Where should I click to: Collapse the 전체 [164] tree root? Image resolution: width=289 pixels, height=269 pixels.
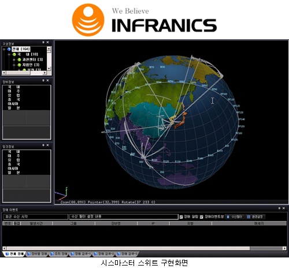point(4,49)
